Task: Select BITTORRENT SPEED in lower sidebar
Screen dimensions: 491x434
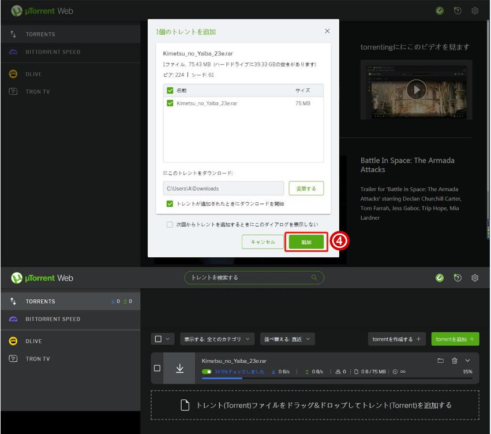Action: [x=53, y=319]
